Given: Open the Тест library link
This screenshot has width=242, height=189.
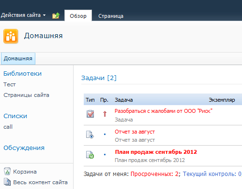Looking at the screenshot, I should click(10, 84).
